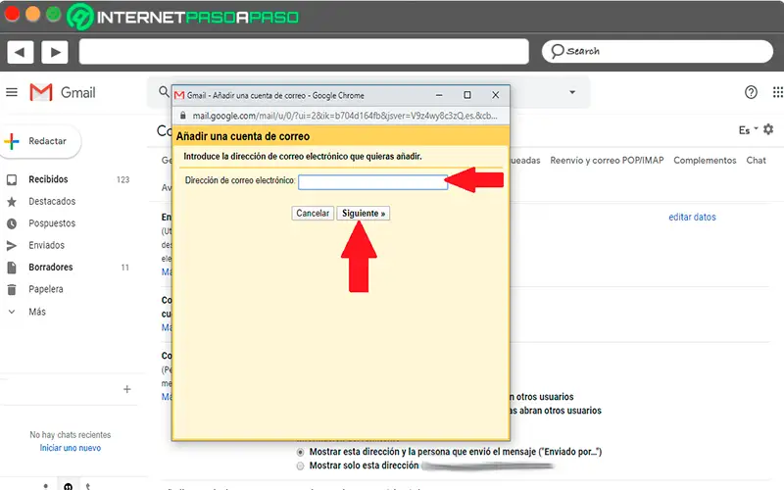The image size is (784, 490).
Task: Click the popup mail.google.com URL text
Action: tap(345, 116)
